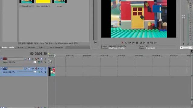
Task: Click the 00:01:15;00 mark on the ruler
Action: click(139, 56)
